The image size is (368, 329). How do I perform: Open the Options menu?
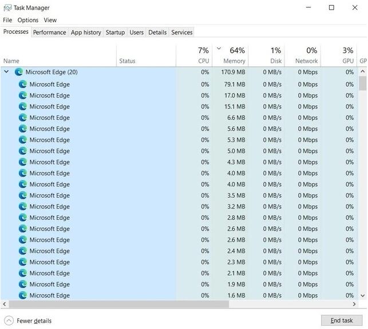click(x=28, y=20)
